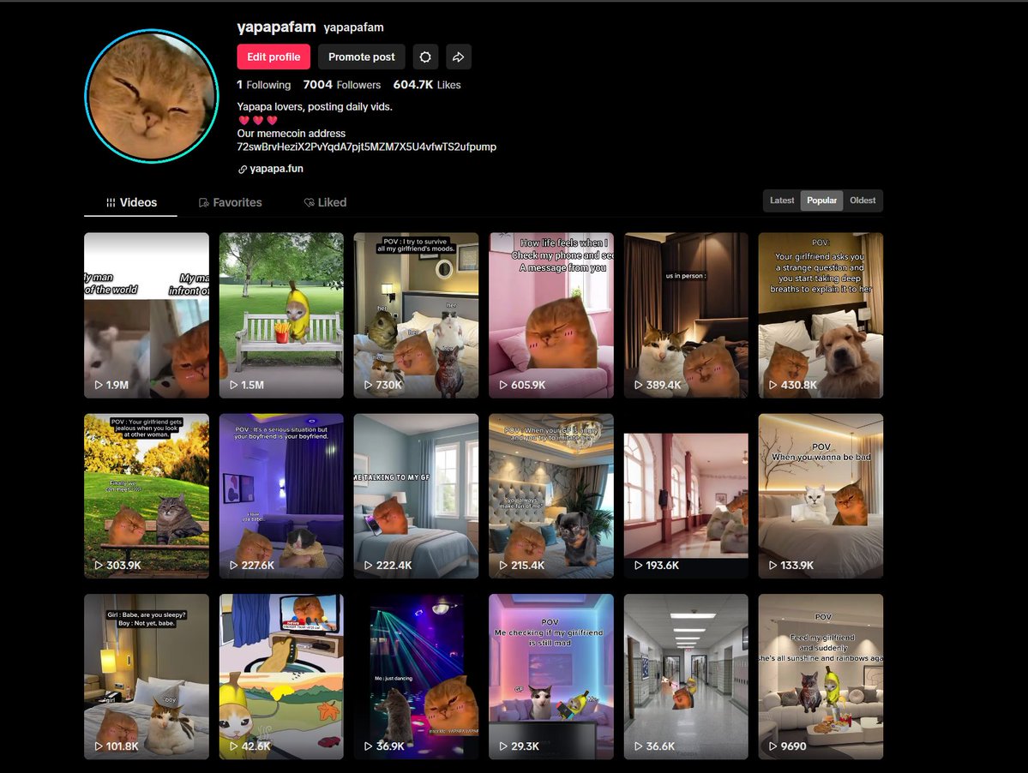Click play icon on the 101.8K video
This screenshot has height=773, width=1028.
(99, 746)
